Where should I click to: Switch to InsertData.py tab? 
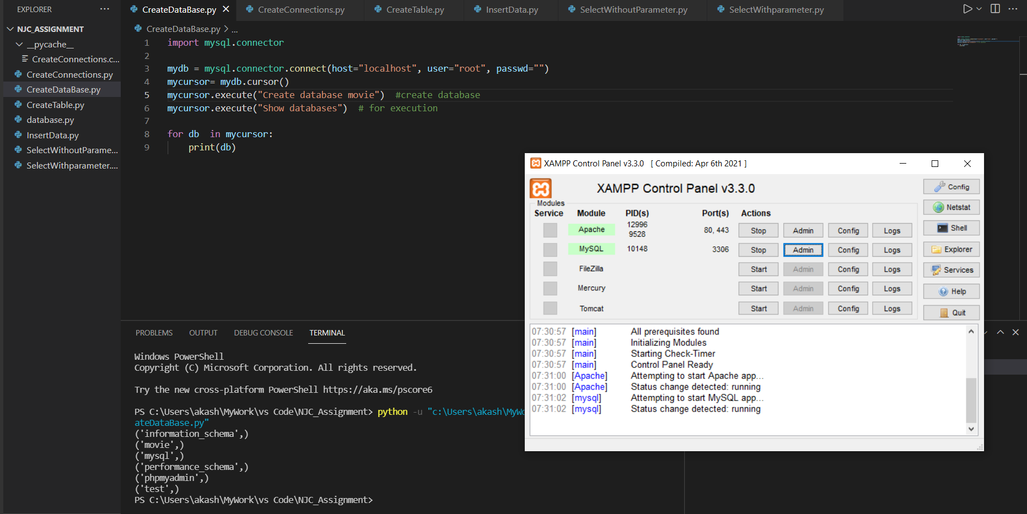[512, 10]
